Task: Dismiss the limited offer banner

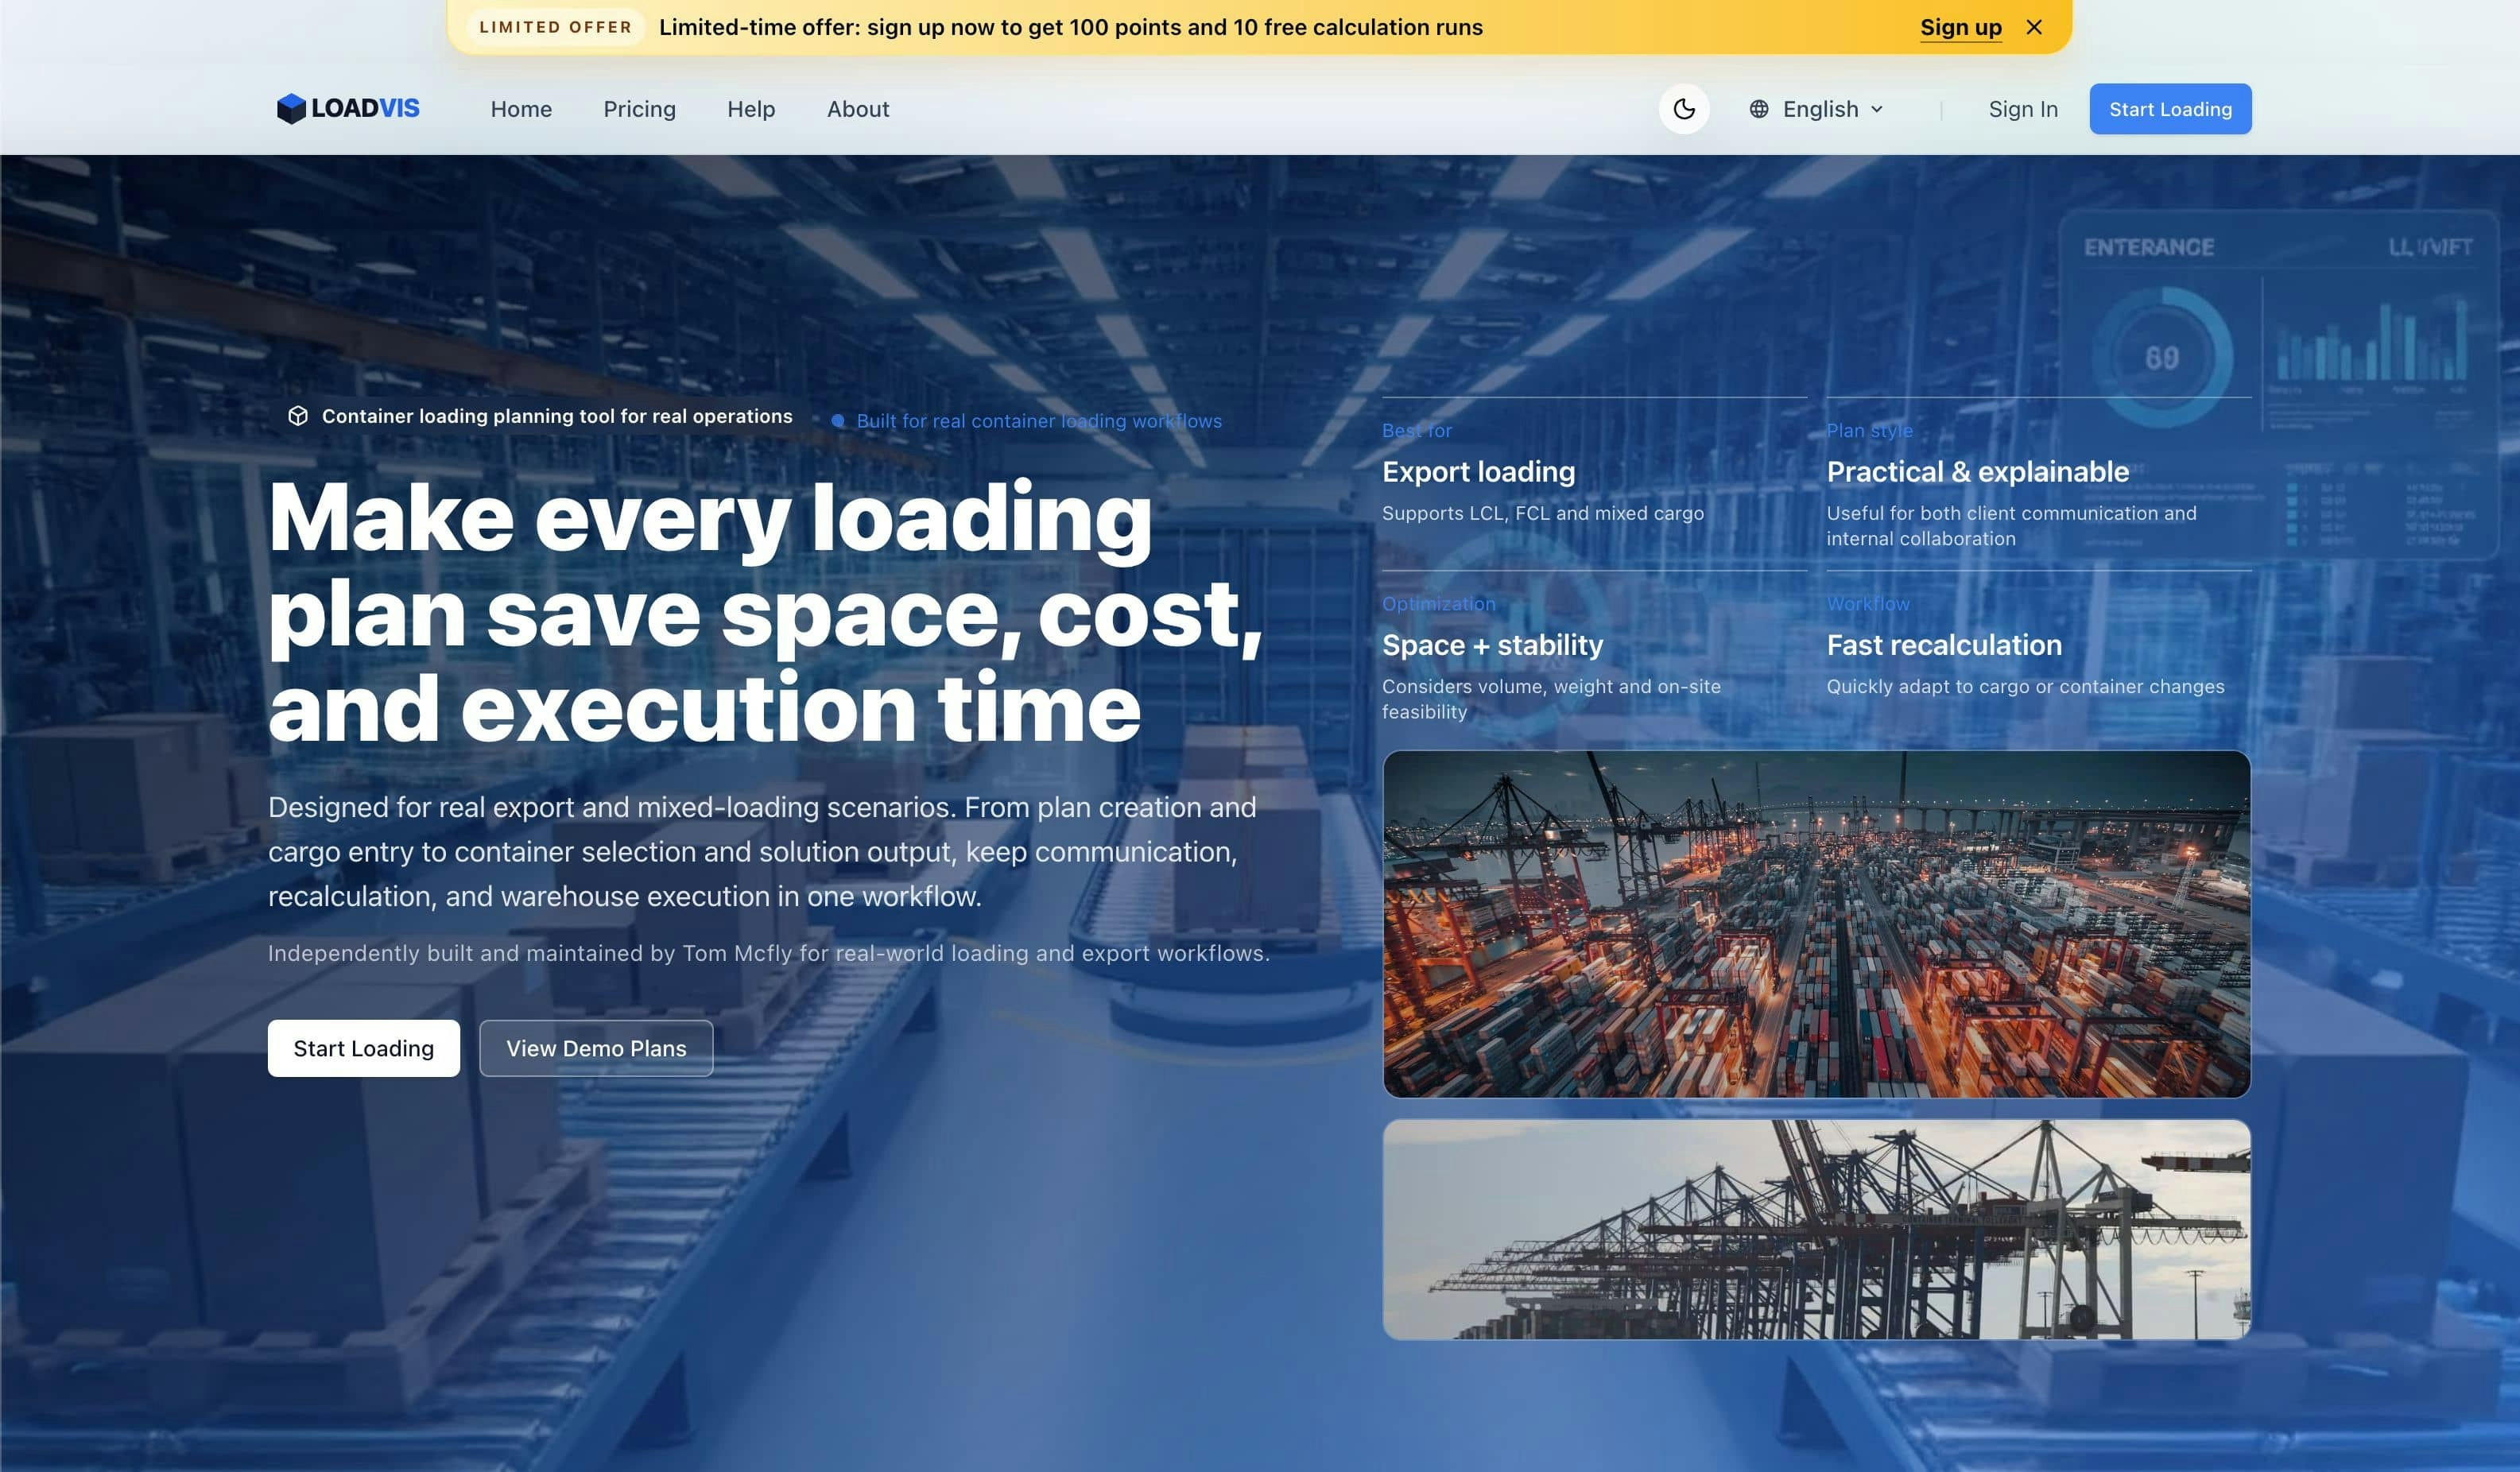Action: click(x=2034, y=27)
